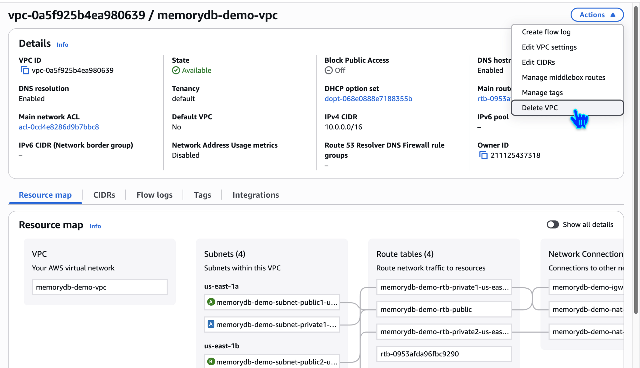Copy the Owner ID with copy icon
640x368 pixels.
[483, 155]
